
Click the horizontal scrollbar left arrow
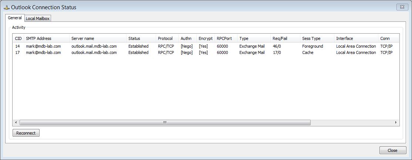coord(16,122)
